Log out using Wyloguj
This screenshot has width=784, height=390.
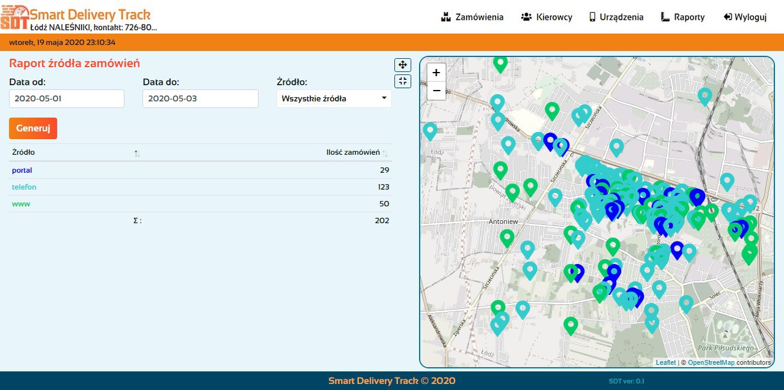point(745,17)
